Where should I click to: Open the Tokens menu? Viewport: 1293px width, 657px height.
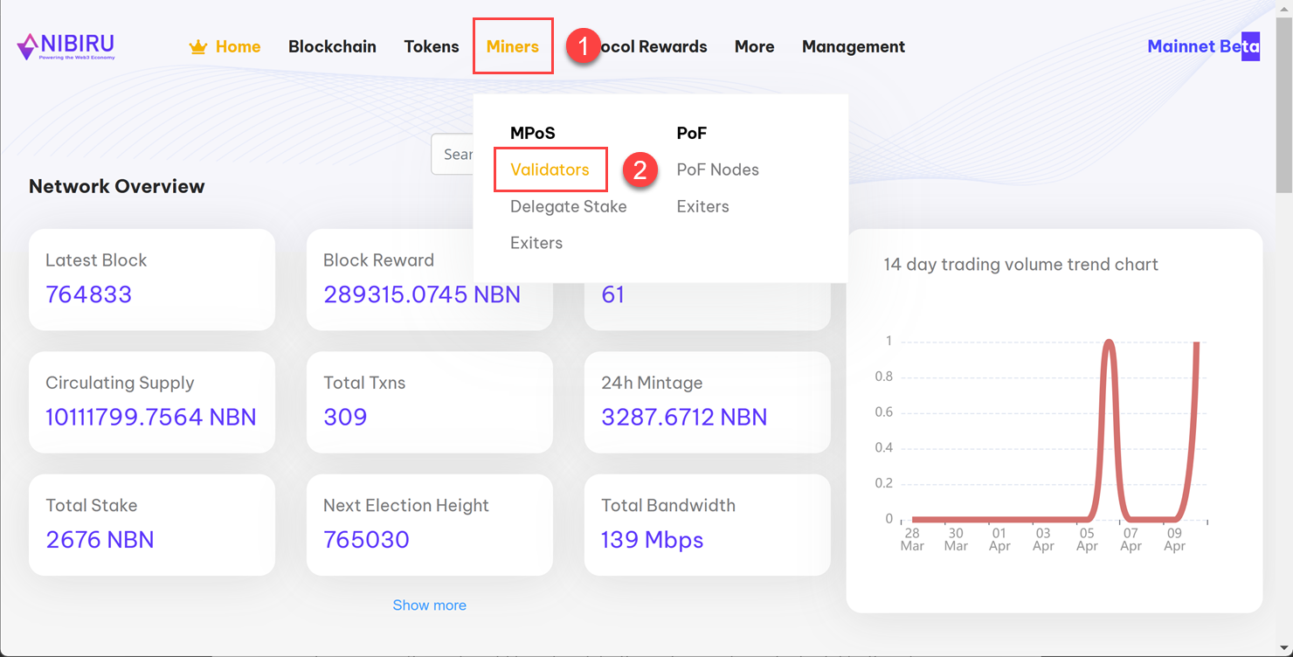click(432, 46)
